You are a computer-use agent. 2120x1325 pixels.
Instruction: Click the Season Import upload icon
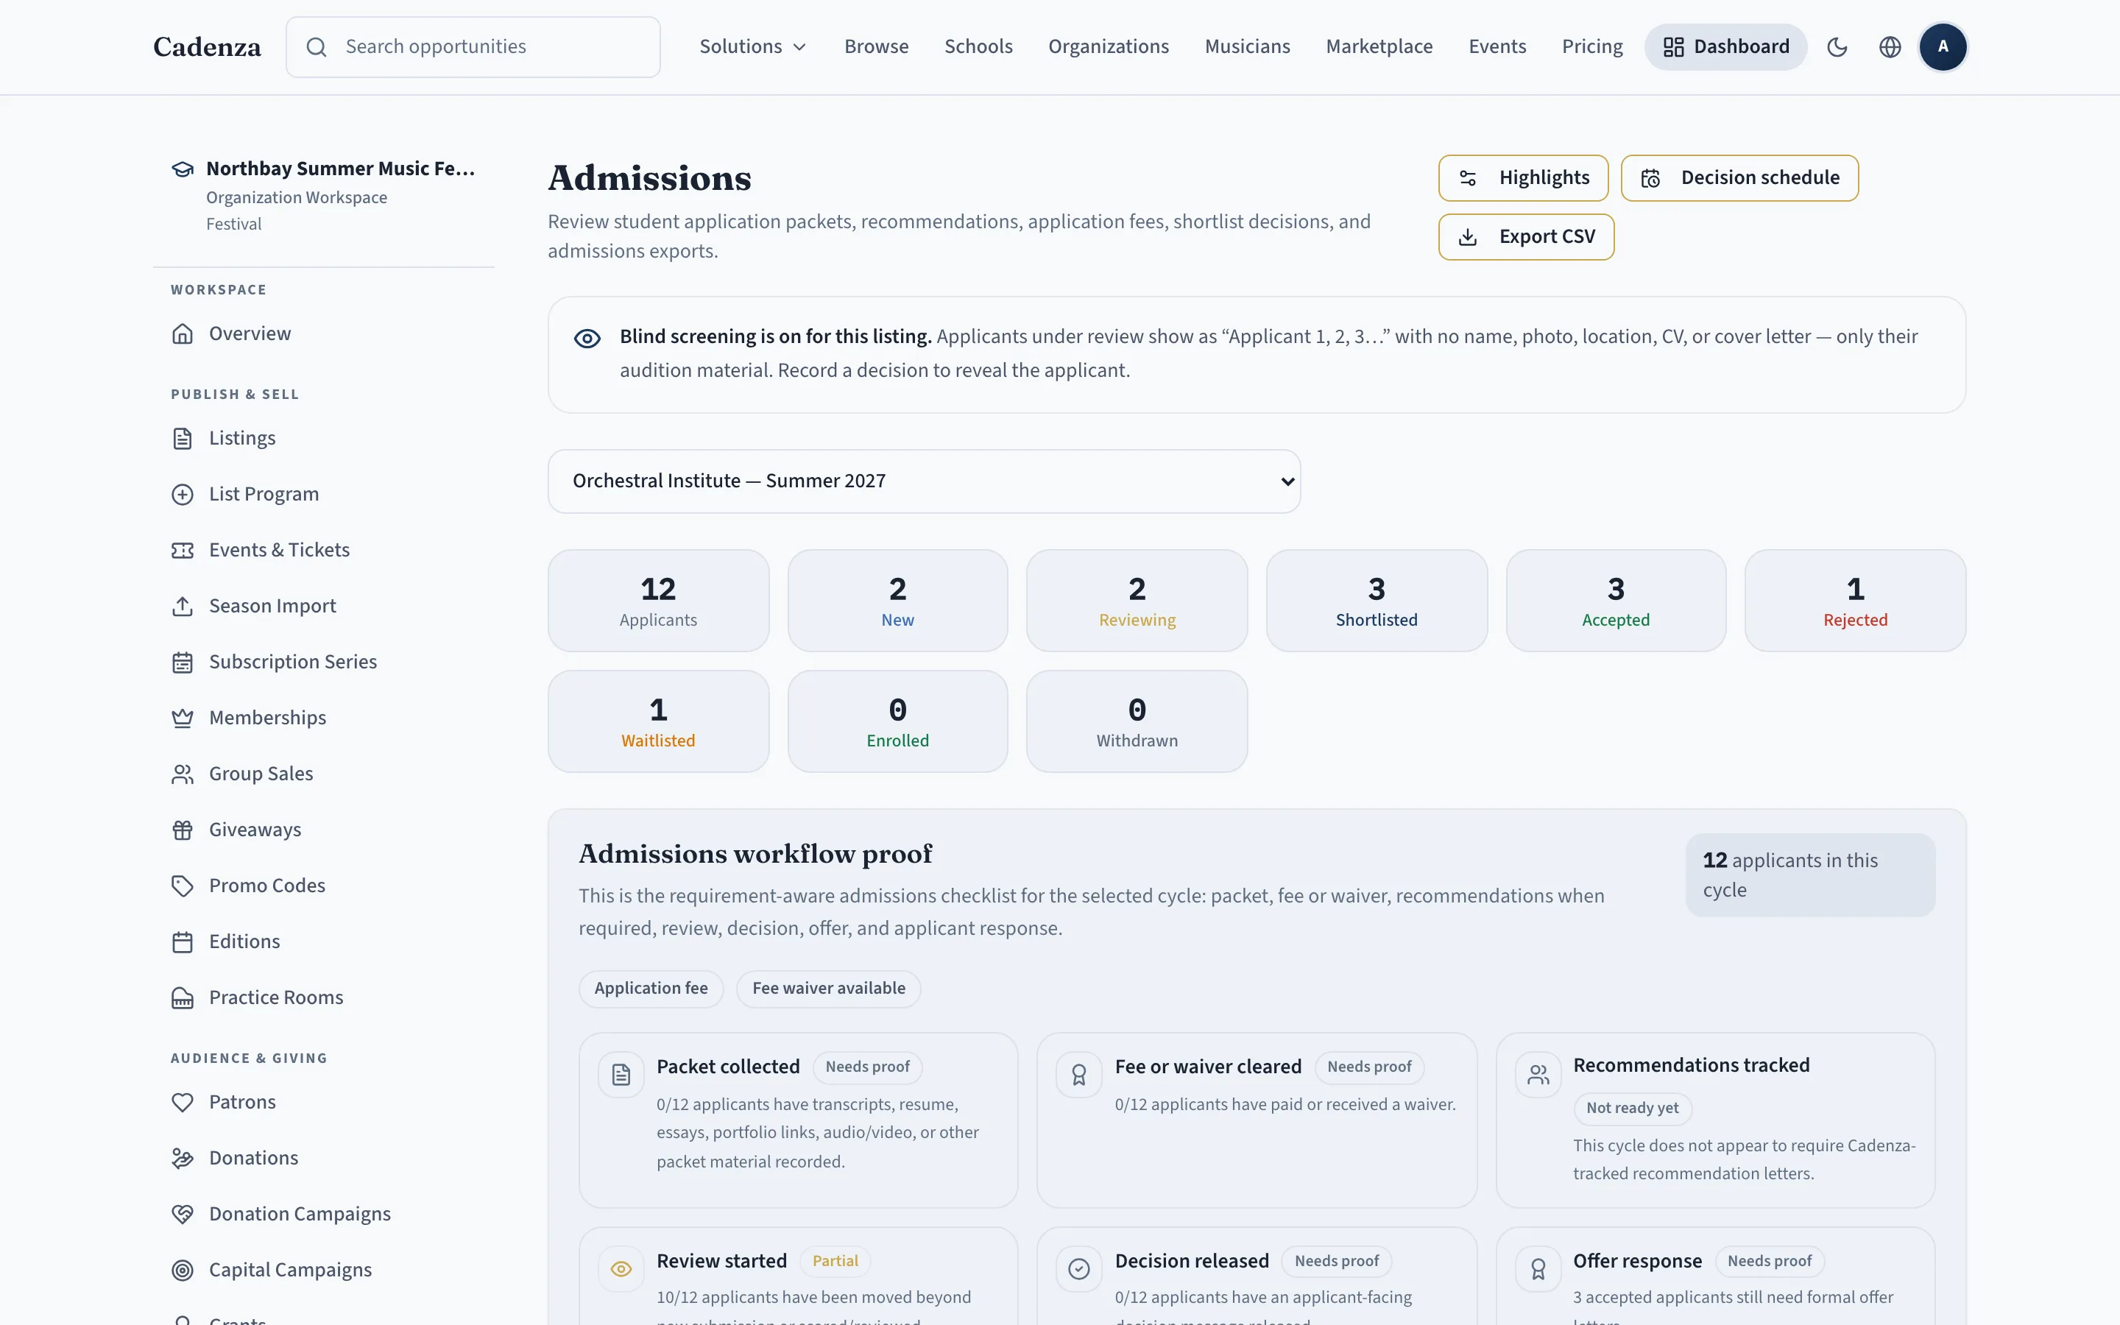point(183,607)
